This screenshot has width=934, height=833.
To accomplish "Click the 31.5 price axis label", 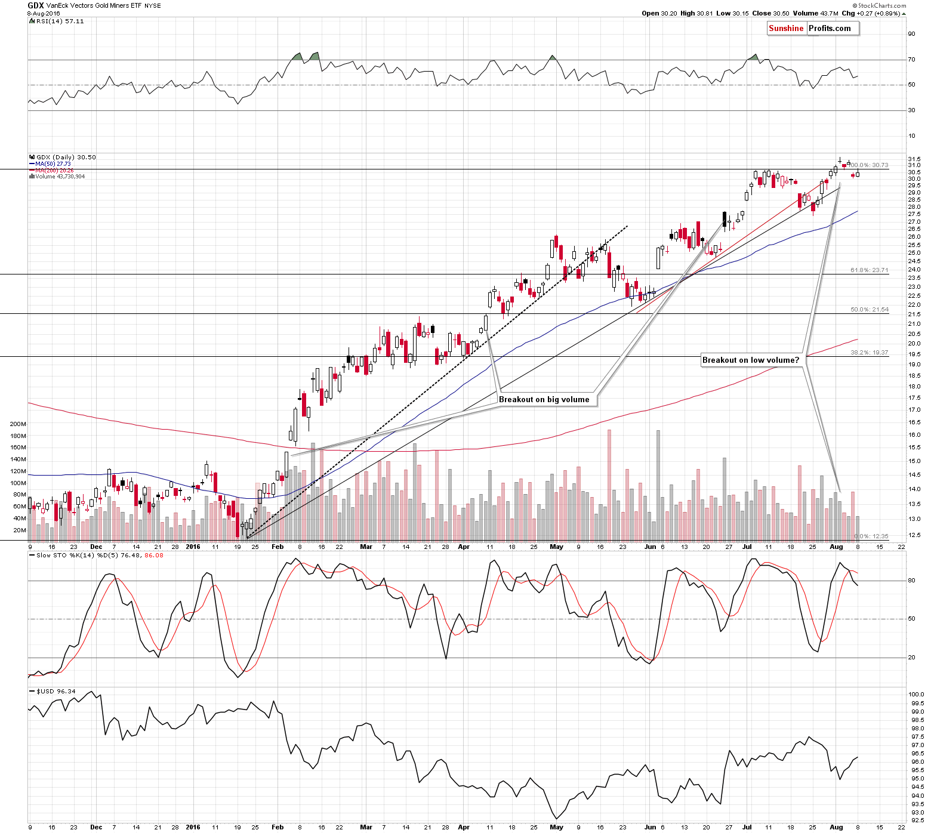I will (914, 159).
